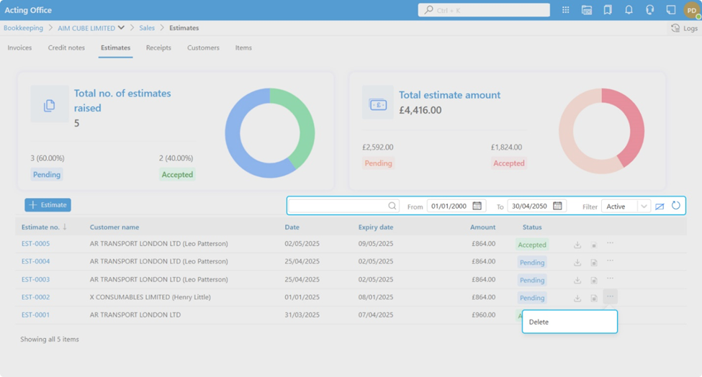Click the To date calendar icon
702x377 pixels.
click(557, 206)
